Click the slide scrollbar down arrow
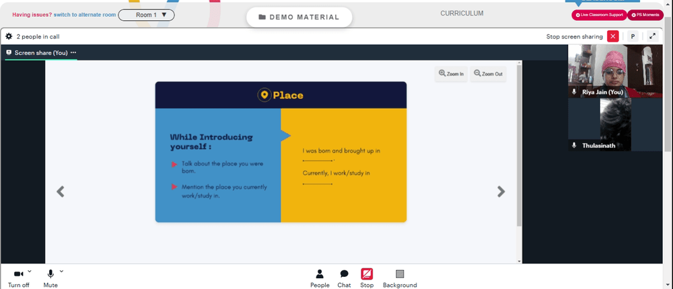 (x=520, y=261)
